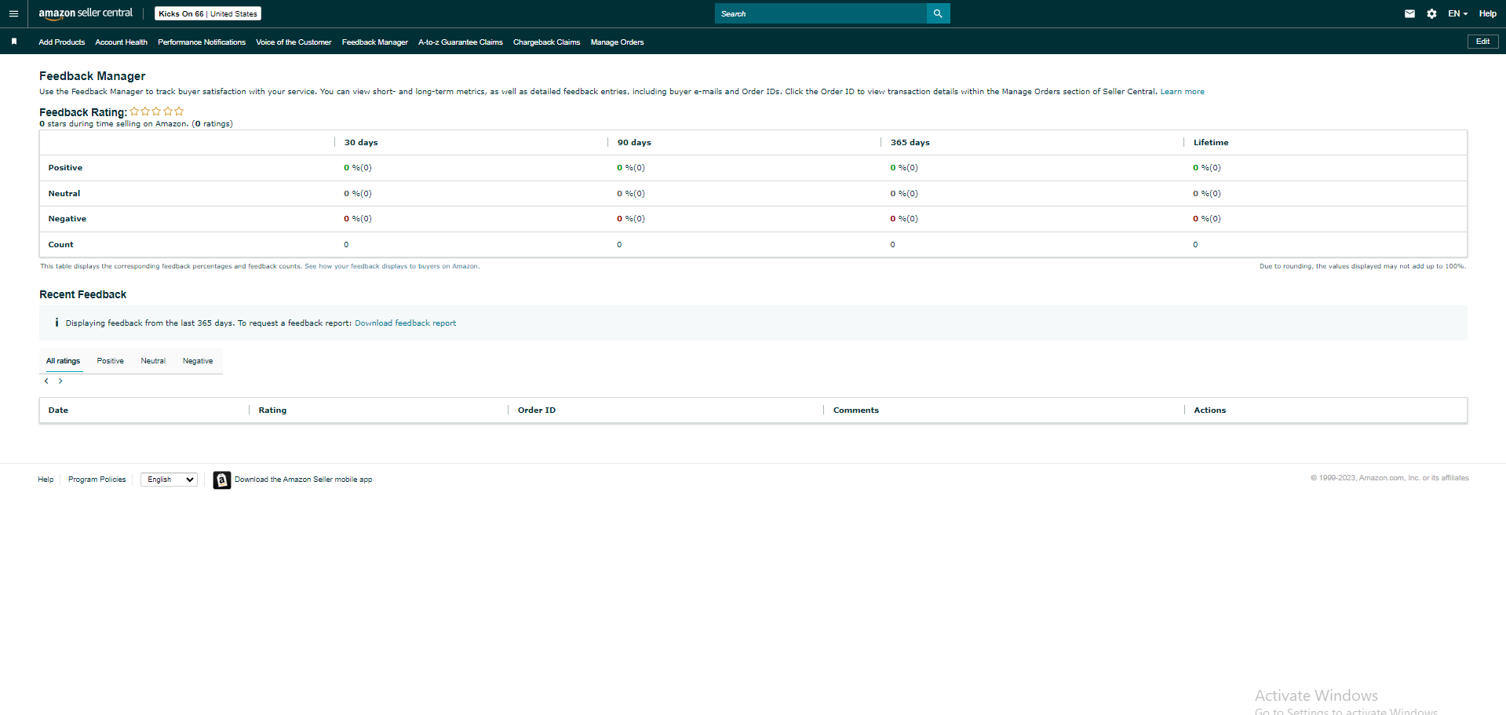Viewport: 1506px width, 715px height.
Task: Select the Negative ratings tab
Action: coord(198,361)
